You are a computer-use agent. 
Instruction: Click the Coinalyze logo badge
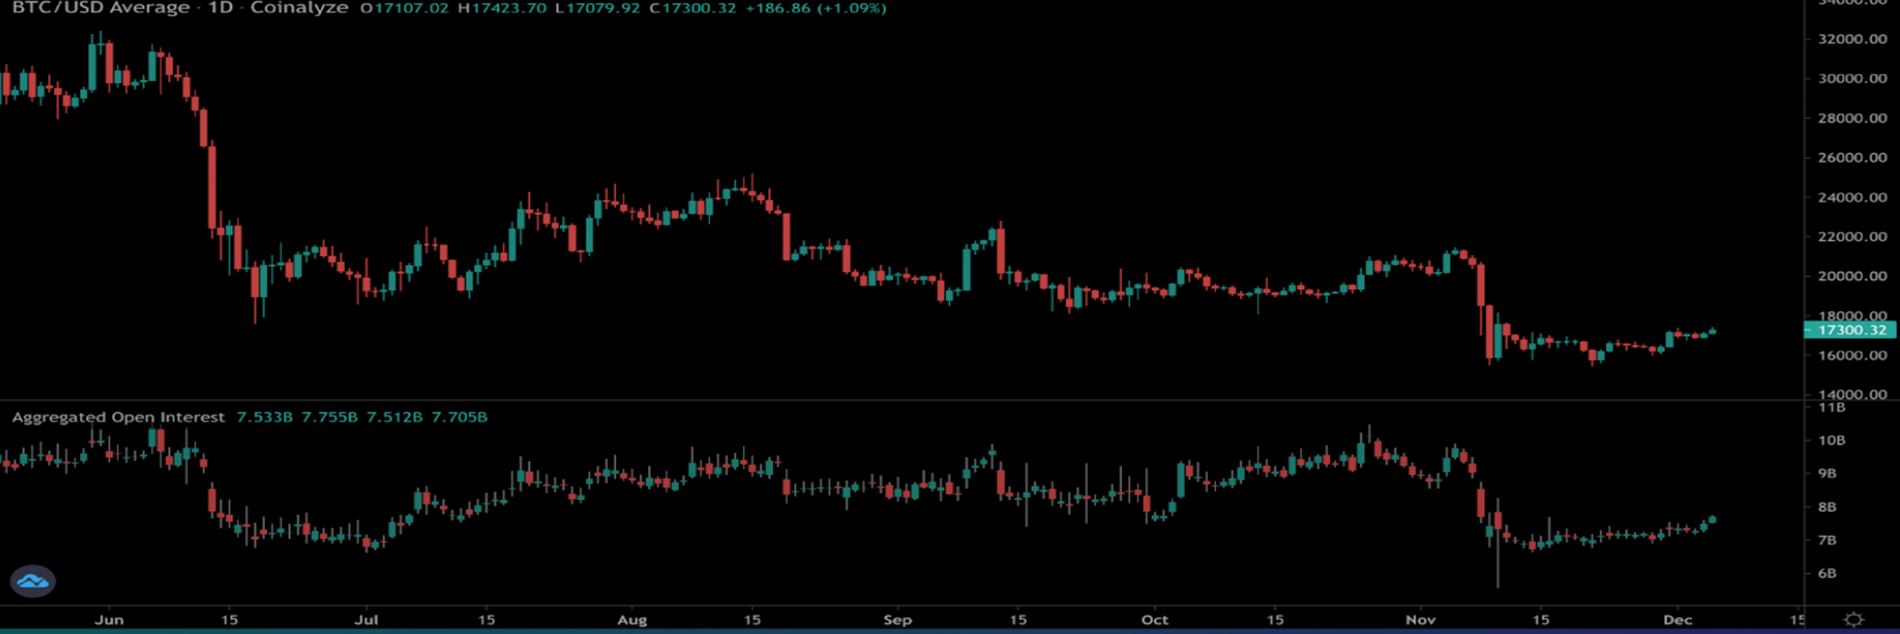click(33, 581)
